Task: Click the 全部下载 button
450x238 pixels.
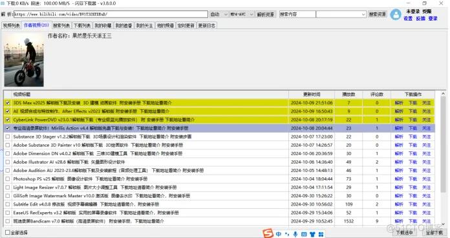Action: coord(434,232)
